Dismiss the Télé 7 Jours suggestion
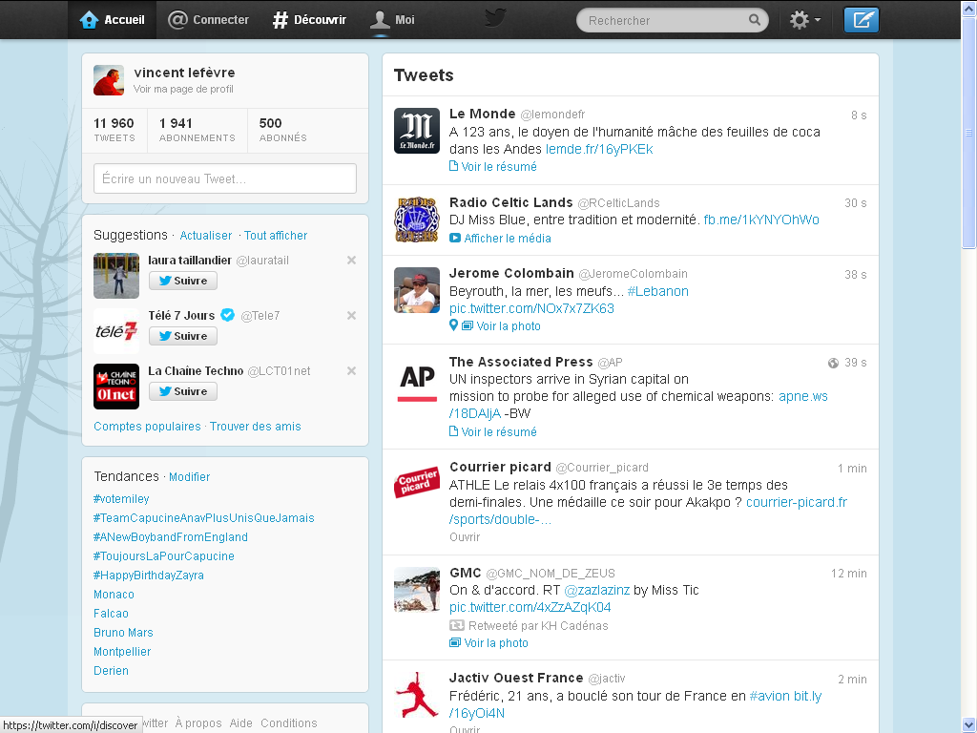 [351, 316]
